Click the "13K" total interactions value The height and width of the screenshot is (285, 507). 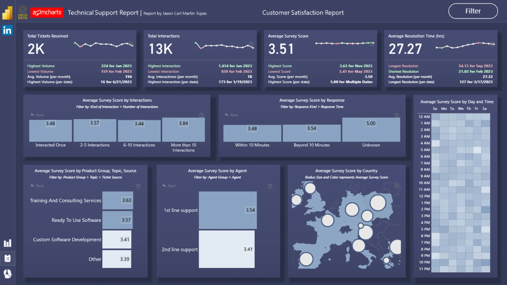(161, 49)
